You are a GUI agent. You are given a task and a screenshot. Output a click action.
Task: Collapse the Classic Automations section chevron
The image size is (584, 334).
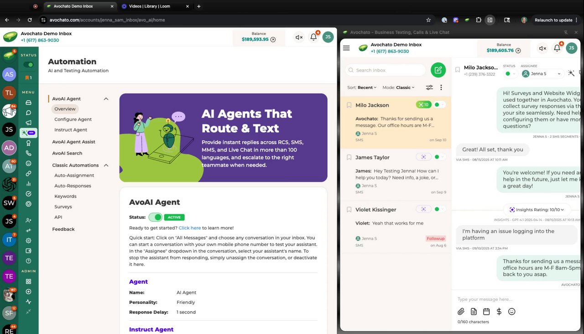[106, 165]
